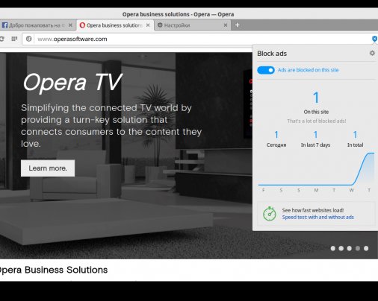Select the first carousel dot

(x=333, y=248)
